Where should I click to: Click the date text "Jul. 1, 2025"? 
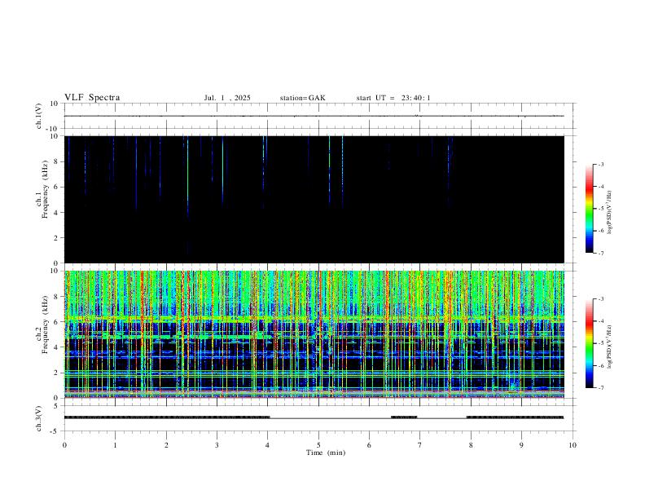(227, 98)
